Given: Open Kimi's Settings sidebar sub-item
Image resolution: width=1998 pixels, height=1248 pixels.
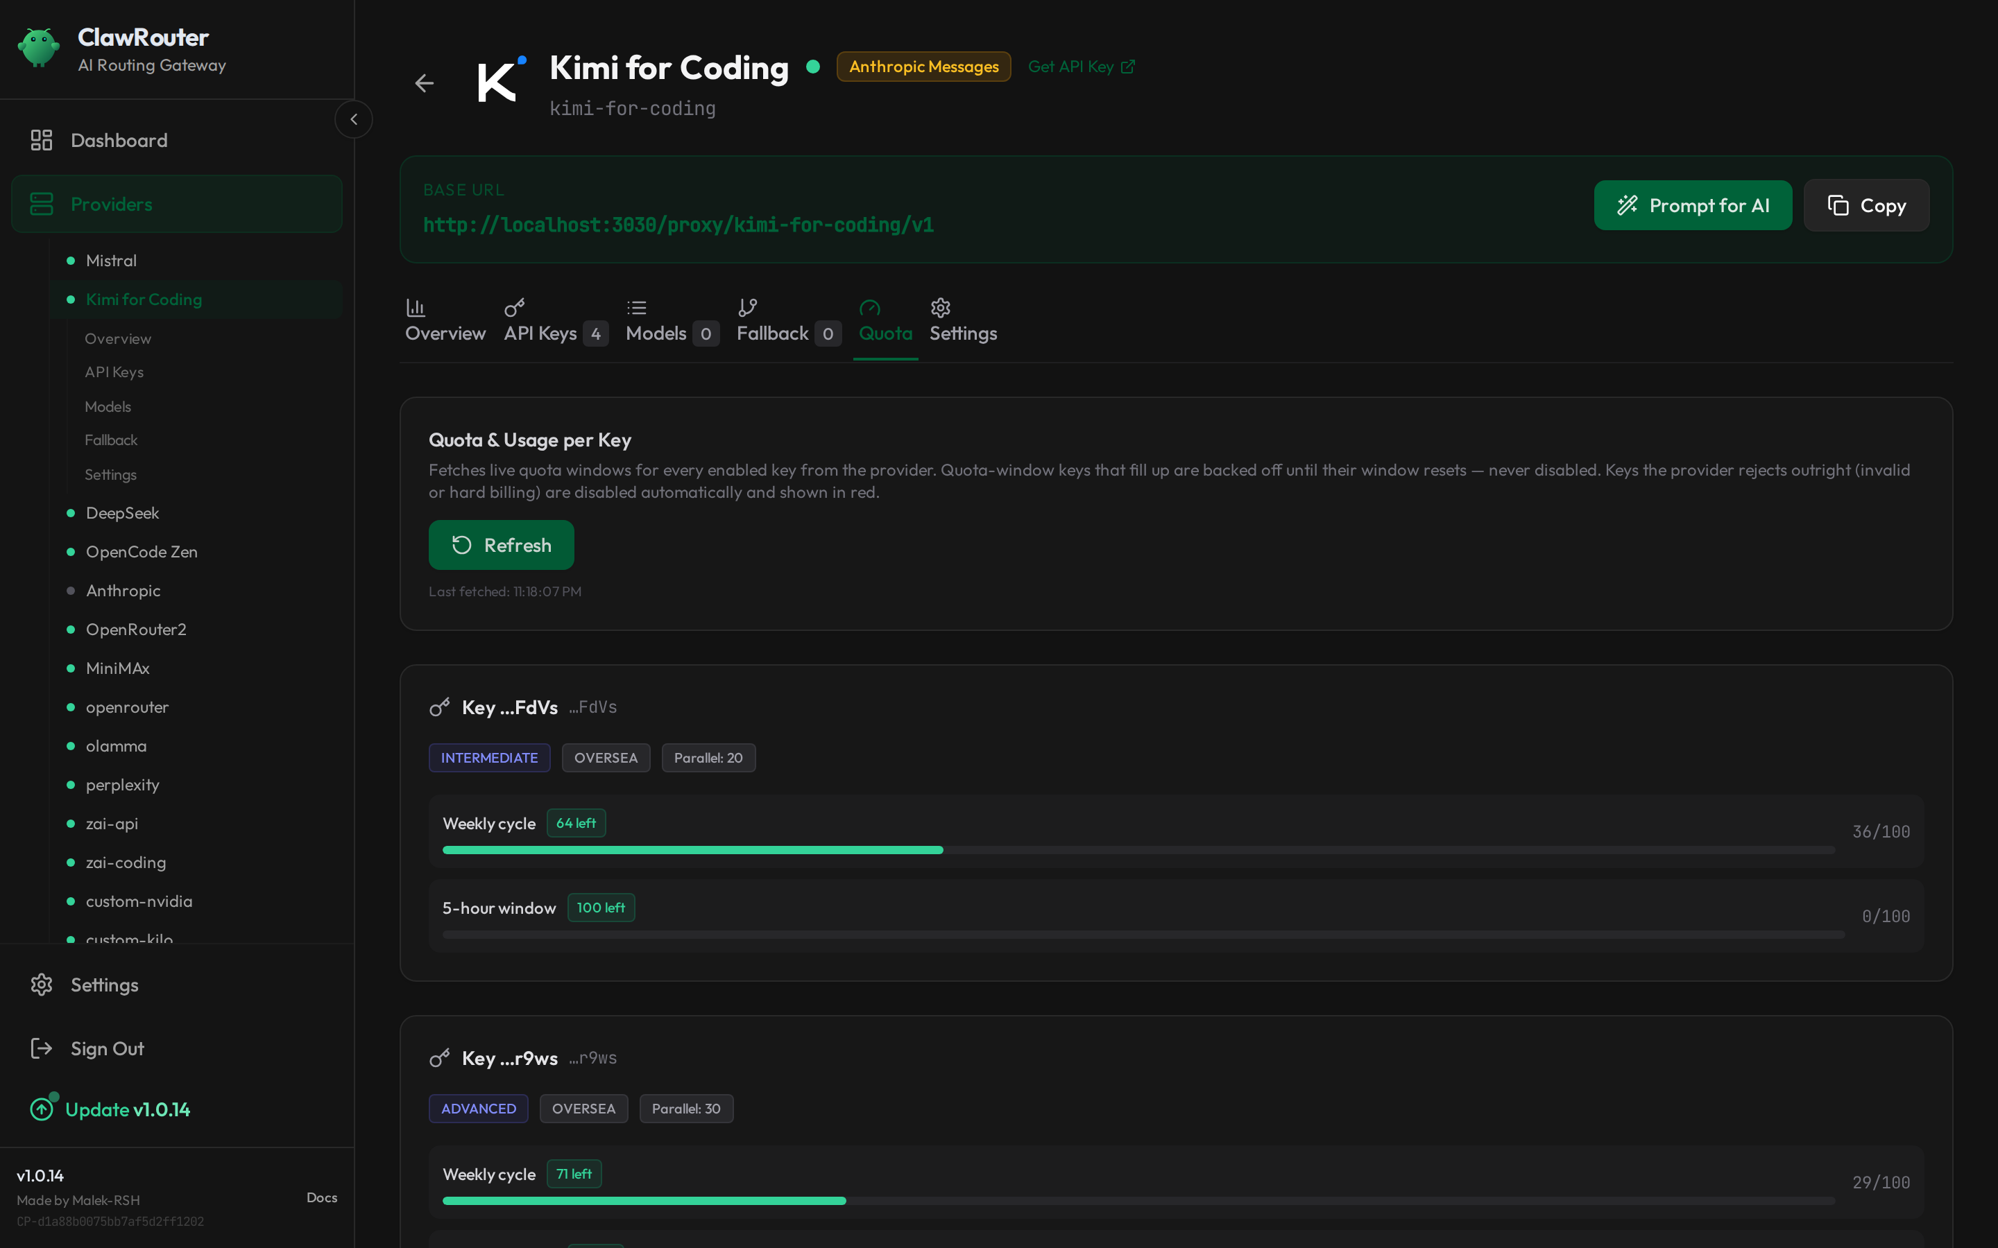Looking at the screenshot, I should coord(110,476).
